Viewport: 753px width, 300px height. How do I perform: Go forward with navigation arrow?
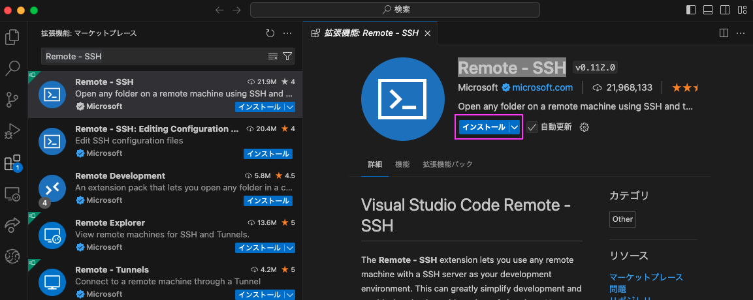click(236, 10)
